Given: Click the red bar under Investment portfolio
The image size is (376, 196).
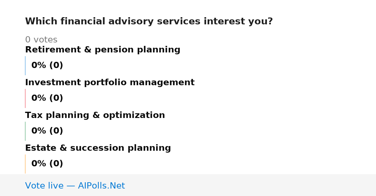Looking at the screenshot, I should pos(25,98).
